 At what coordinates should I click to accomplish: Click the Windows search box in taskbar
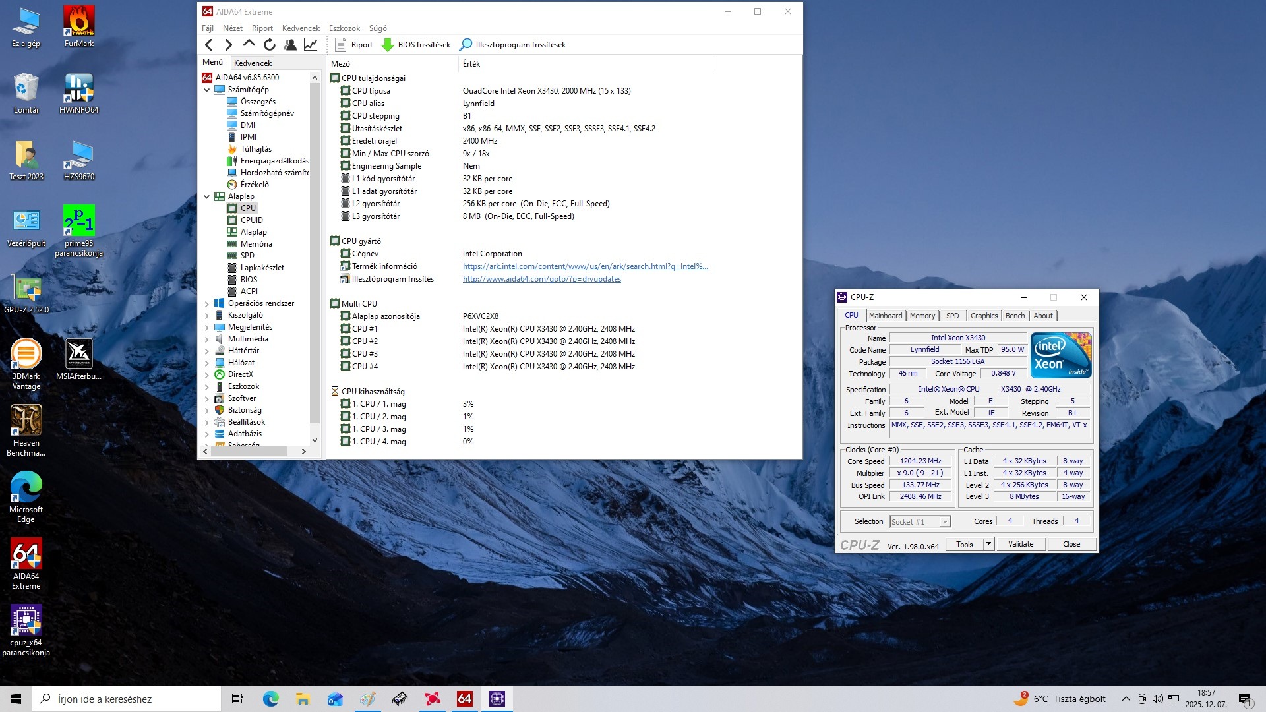(x=127, y=699)
